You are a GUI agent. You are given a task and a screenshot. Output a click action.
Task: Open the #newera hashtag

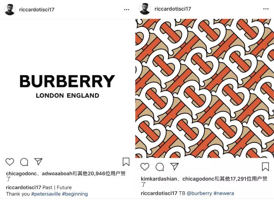(x=224, y=193)
